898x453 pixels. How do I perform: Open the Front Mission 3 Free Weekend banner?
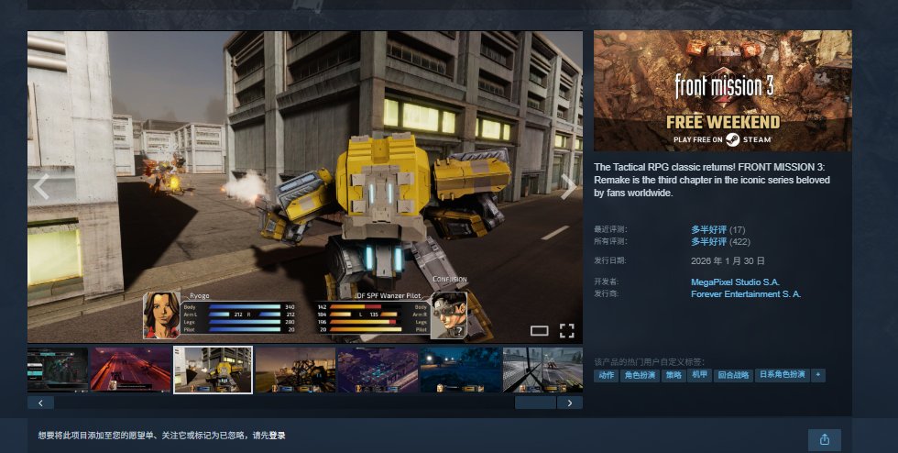[723, 91]
